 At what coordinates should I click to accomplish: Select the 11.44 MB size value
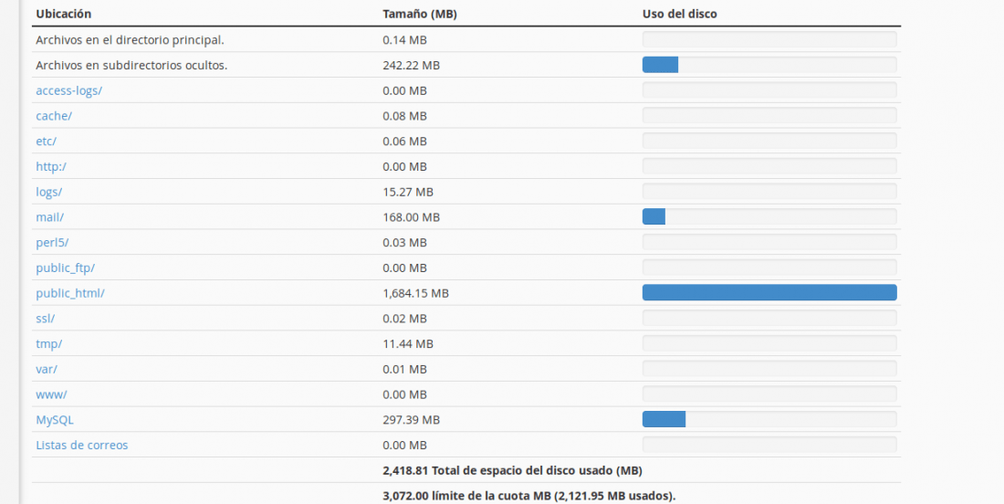(x=408, y=344)
